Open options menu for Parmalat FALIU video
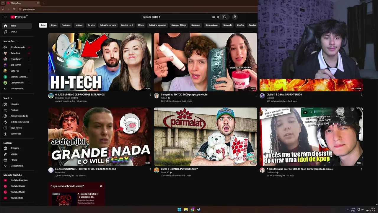Image resolution: width=378 pixels, height=213 pixels. coord(256,170)
